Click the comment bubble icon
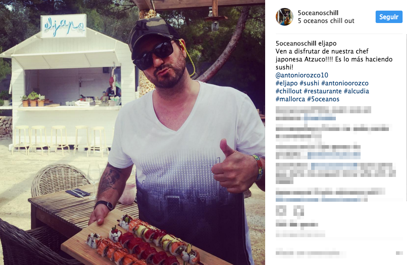Image resolution: width=407 pixels, height=265 pixels. [298, 210]
